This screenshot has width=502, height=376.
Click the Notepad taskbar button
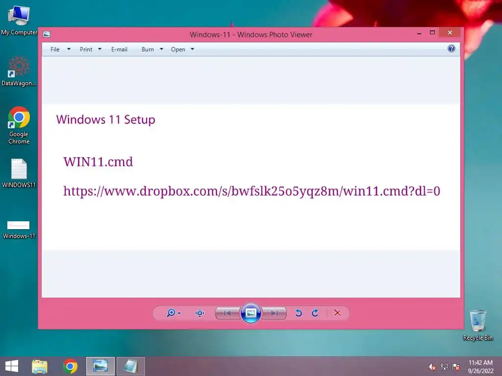coord(130,366)
